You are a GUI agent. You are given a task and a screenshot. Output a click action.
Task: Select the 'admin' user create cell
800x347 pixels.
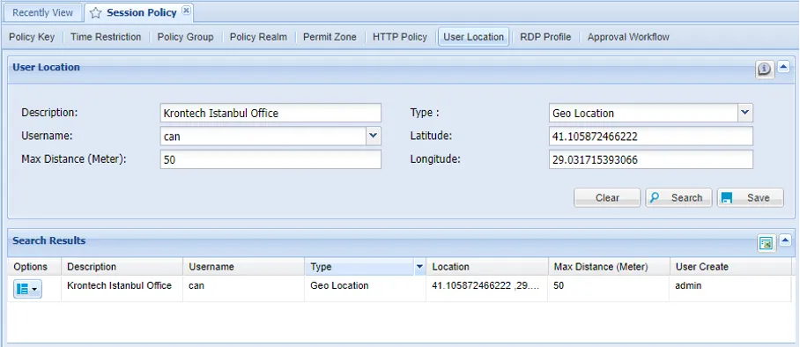point(730,289)
